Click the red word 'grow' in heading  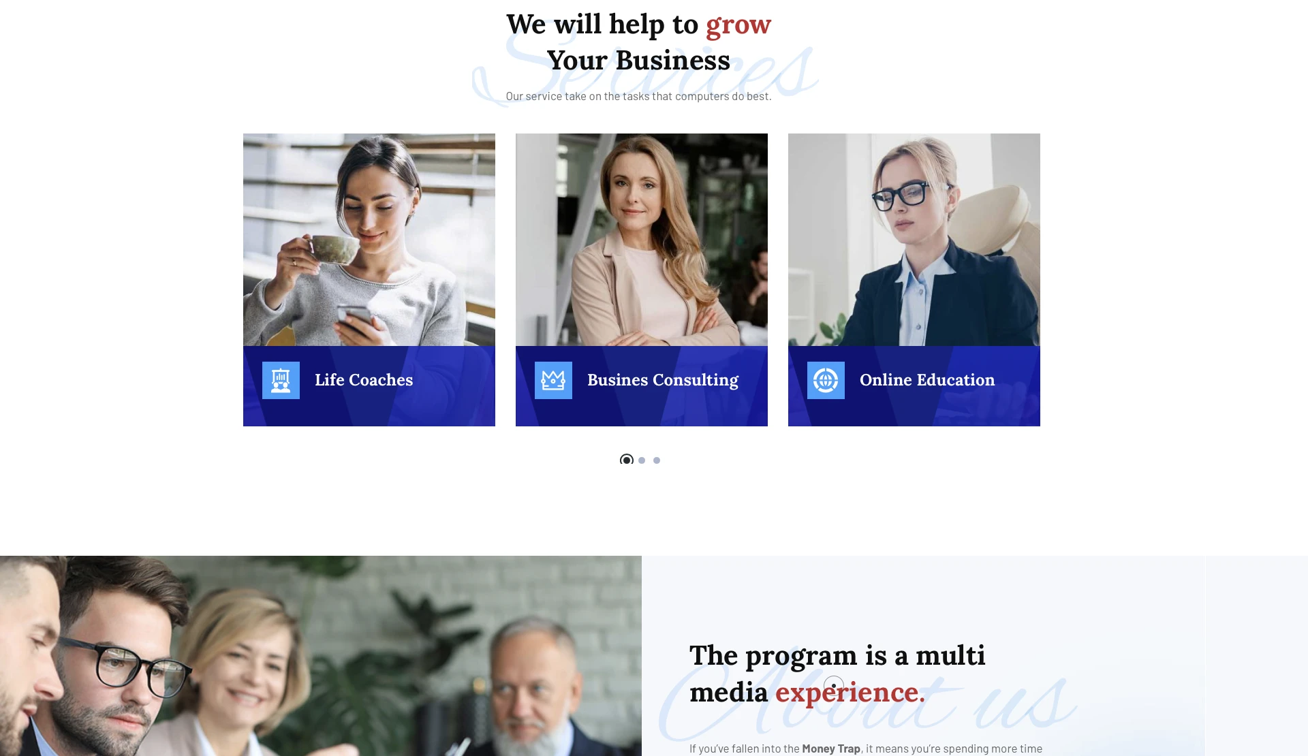click(x=738, y=25)
